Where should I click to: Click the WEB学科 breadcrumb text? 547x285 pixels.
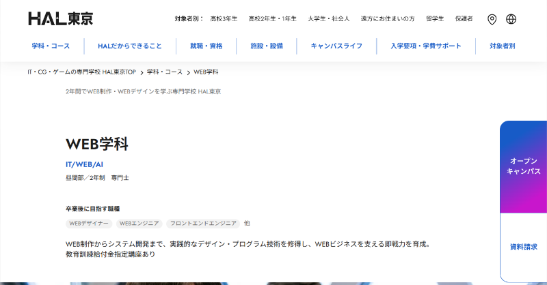pos(206,72)
